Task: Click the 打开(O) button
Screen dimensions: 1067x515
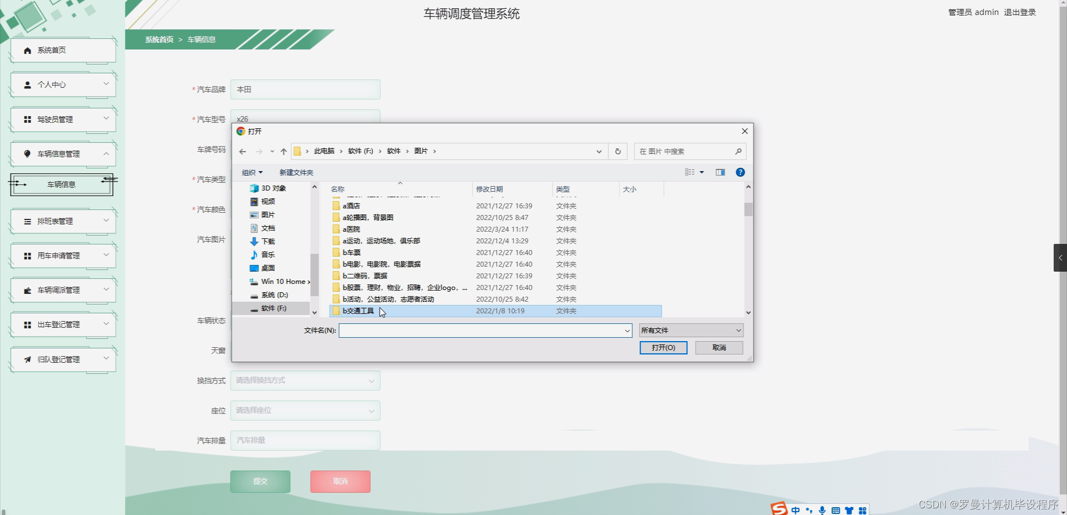Action: coord(663,347)
